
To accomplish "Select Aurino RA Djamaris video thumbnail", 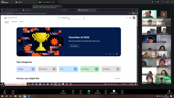I will 149,14.
